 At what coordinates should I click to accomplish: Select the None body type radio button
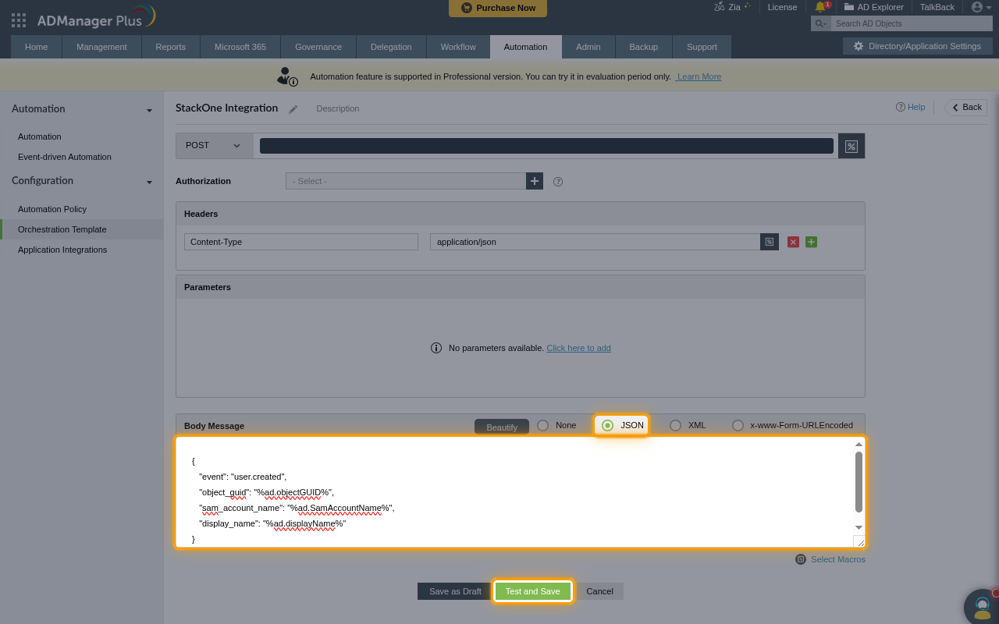pos(543,425)
